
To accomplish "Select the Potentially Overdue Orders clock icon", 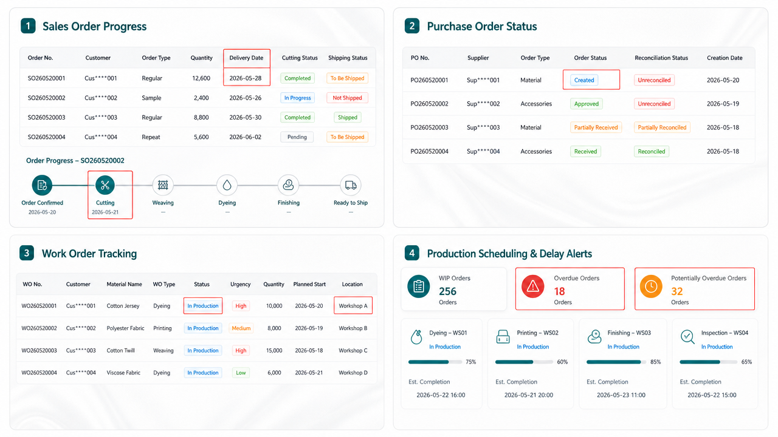I will pos(651,286).
